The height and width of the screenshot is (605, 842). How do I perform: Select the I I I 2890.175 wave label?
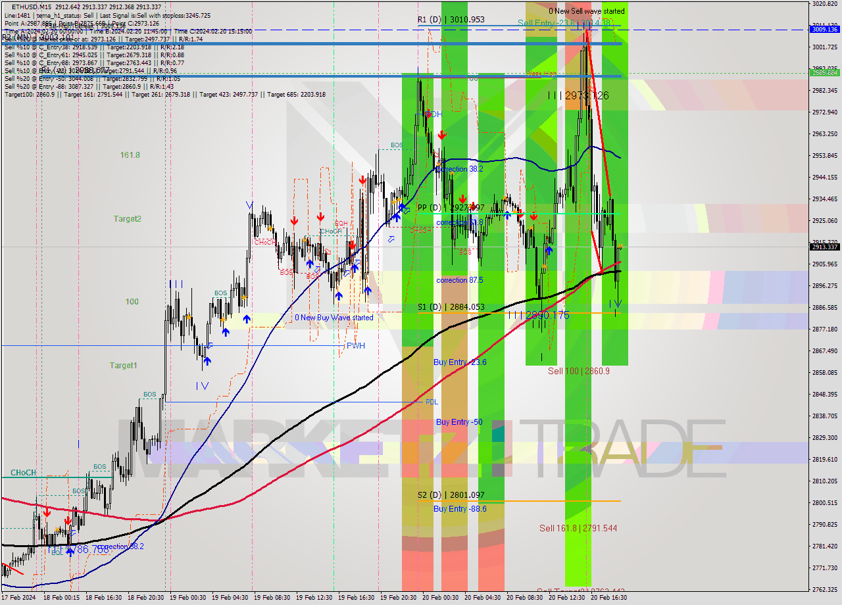(x=538, y=316)
